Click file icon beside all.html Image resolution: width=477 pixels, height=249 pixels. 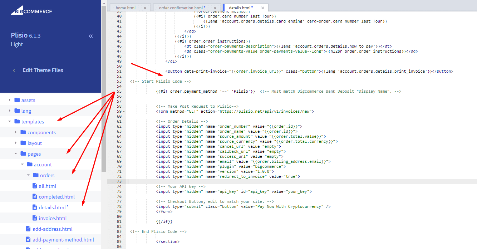point(35,186)
